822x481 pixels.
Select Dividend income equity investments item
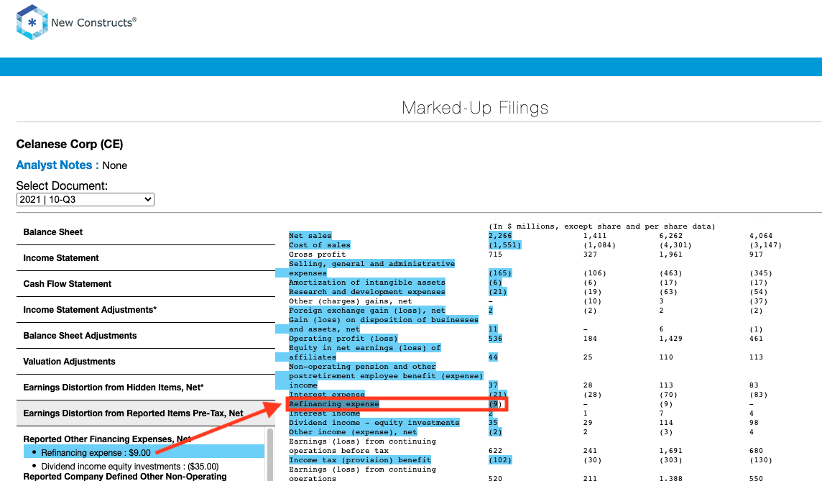pyautogui.click(x=130, y=467)
